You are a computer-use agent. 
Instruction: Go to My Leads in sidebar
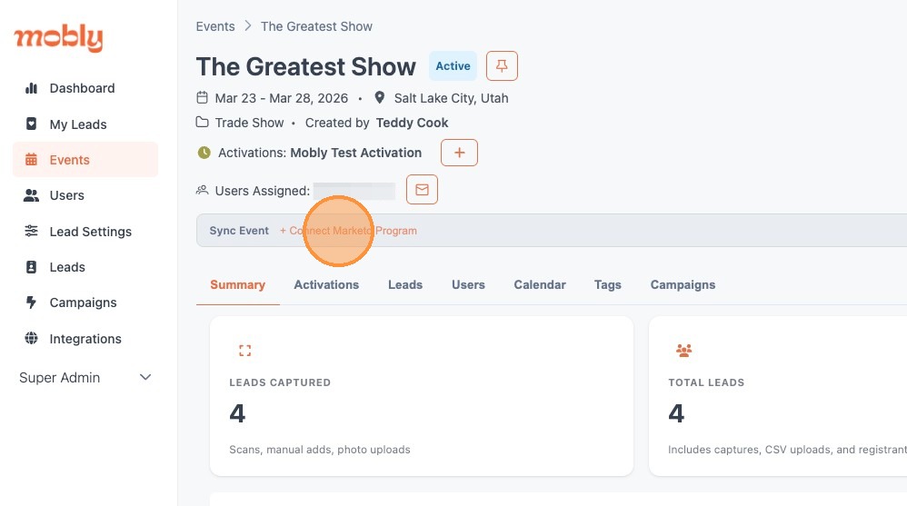click(78, 124)
